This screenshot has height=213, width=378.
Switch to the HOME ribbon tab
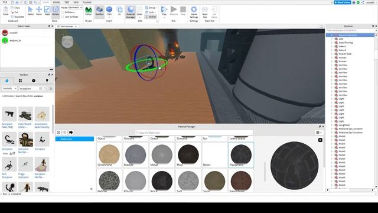(x=45, y=2)
